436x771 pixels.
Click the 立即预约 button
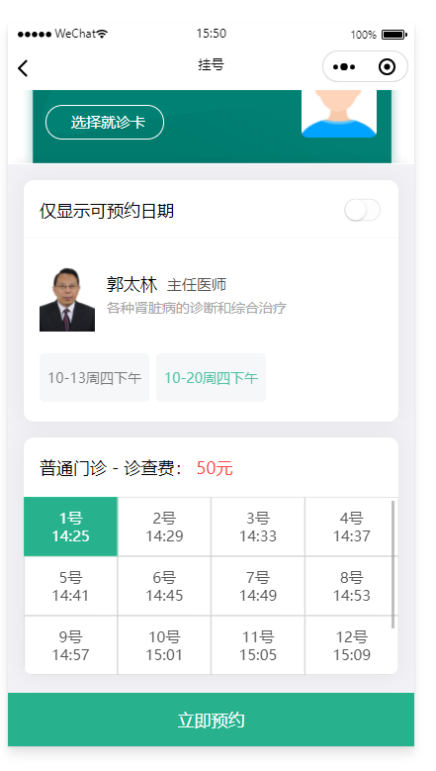pyautogui.click(x=212, y=720)
